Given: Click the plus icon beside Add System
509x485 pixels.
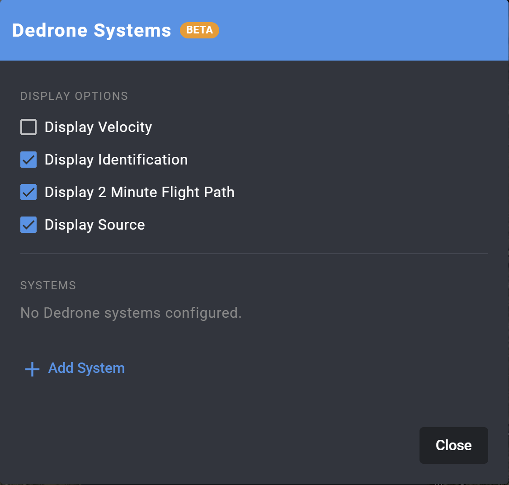Looking at the screenshot, I should tap(32, 369).
